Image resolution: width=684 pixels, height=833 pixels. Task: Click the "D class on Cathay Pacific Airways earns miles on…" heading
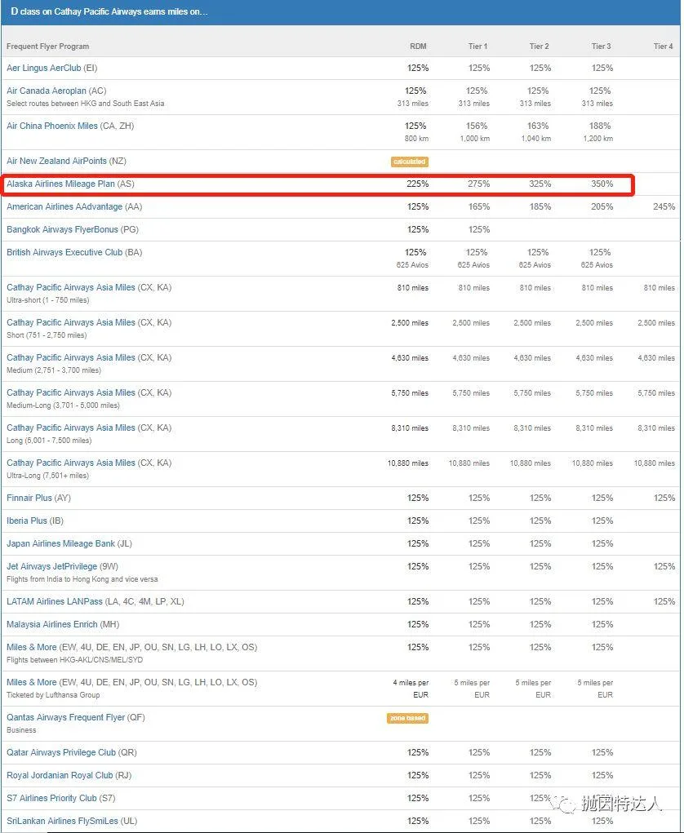[109, 11]
